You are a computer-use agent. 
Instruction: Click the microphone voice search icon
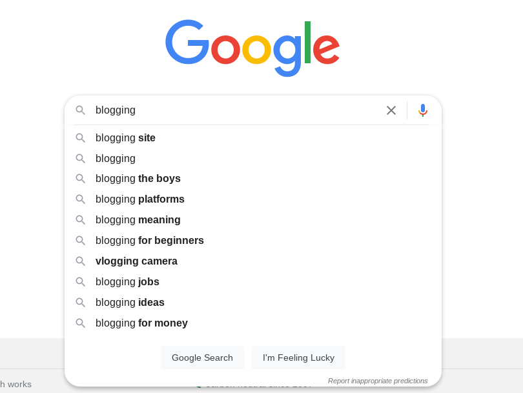pyautogui.click(x=423, y=110)
